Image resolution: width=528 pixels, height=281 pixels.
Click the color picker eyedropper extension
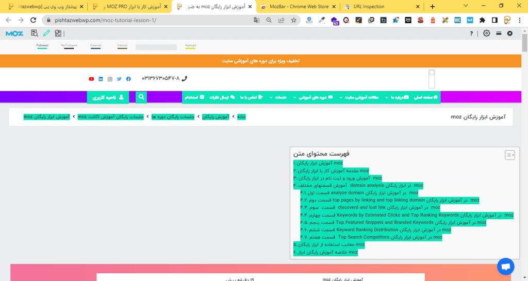point(322,20)
